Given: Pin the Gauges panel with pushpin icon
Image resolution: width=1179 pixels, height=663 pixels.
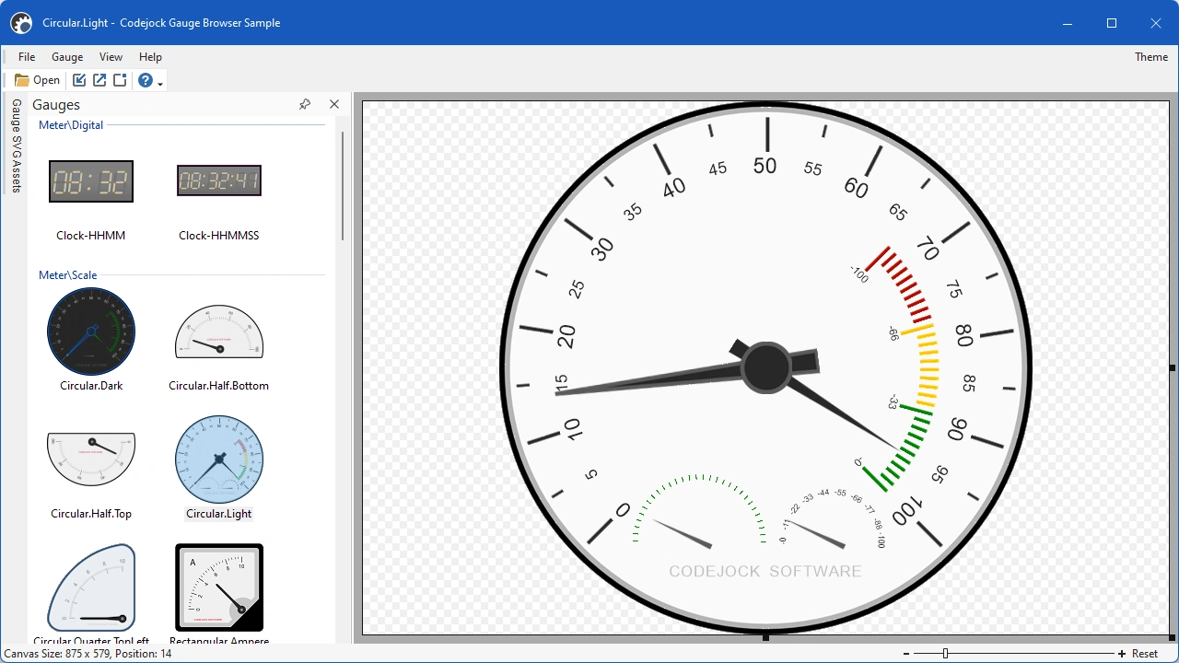Looking at the screenshot, I should point(305,104).
